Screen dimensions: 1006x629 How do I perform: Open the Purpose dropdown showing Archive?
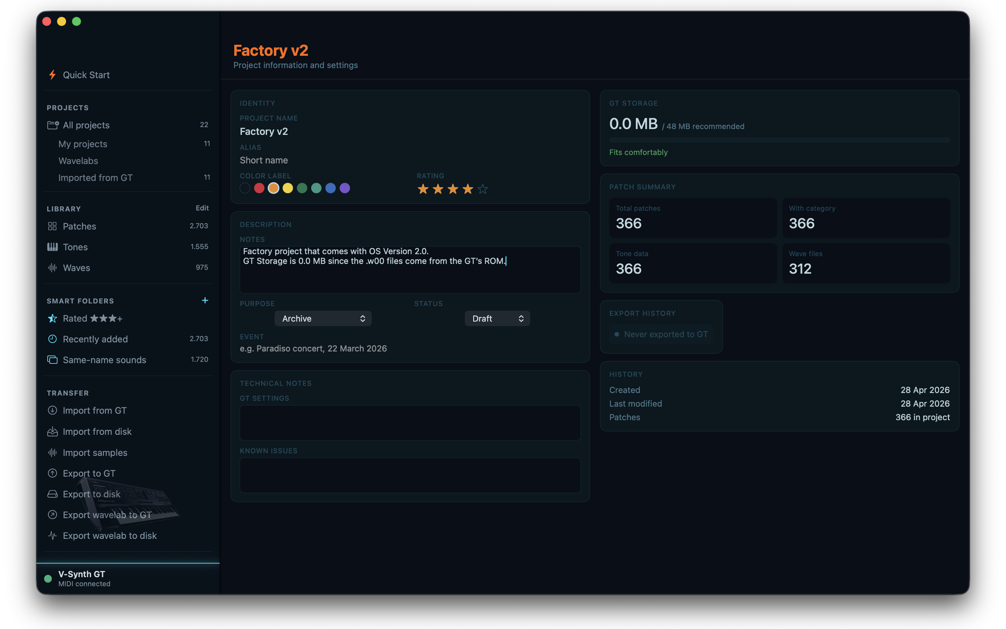point(323,319)
